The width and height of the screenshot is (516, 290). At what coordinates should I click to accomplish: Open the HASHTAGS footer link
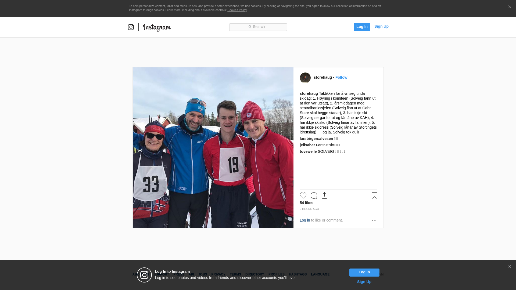click(298, 274)
